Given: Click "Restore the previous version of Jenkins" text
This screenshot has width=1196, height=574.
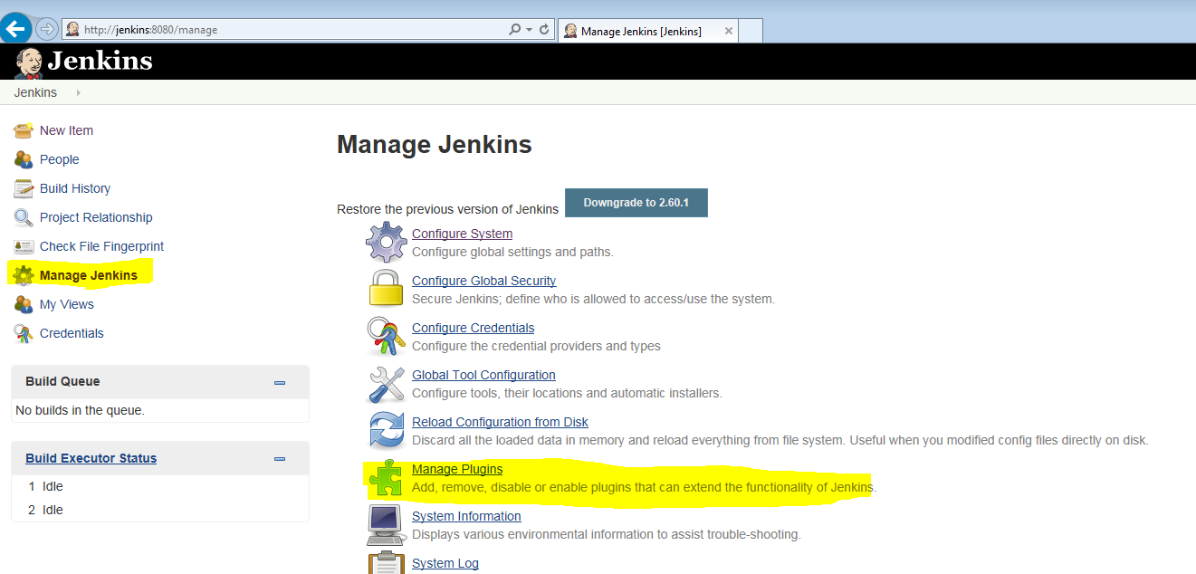Looking at the screenshot, I should click(x=447, y=209).
